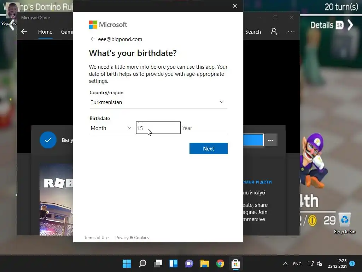This screenshot has width=362, height=272.
Task: Open the Privacy & Cookies link
Action: point(132,238)
